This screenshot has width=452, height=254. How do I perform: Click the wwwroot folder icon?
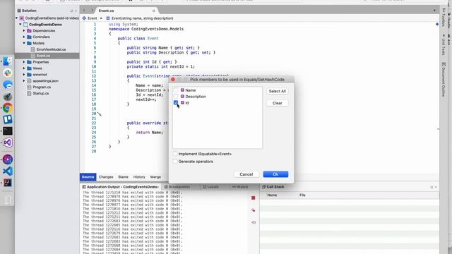coord(29,75)
